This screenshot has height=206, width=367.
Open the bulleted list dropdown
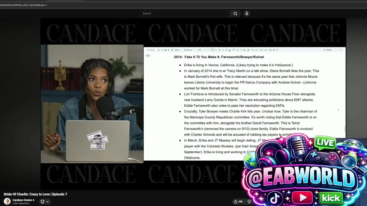click(261, 50)
